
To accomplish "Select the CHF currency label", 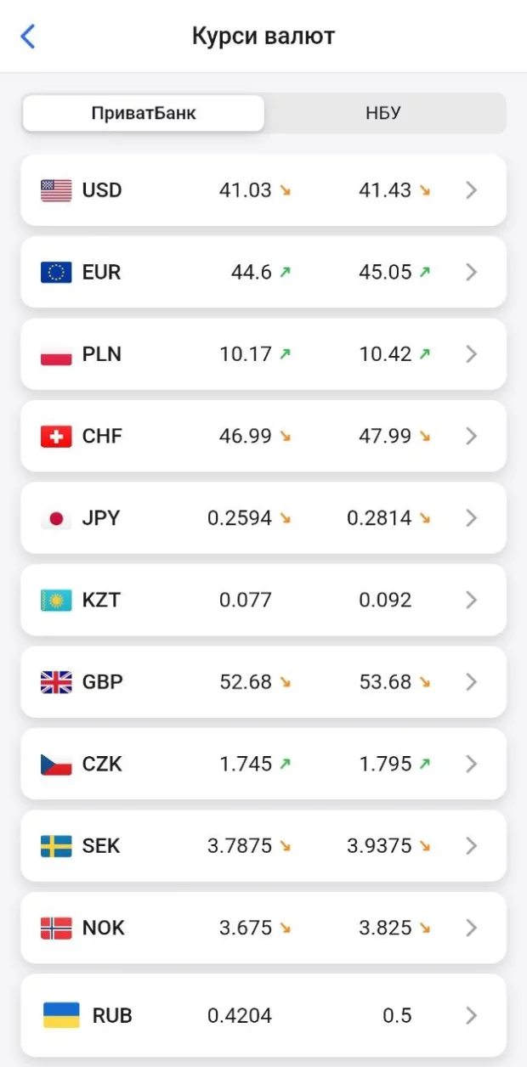I will tap(102, 436).
